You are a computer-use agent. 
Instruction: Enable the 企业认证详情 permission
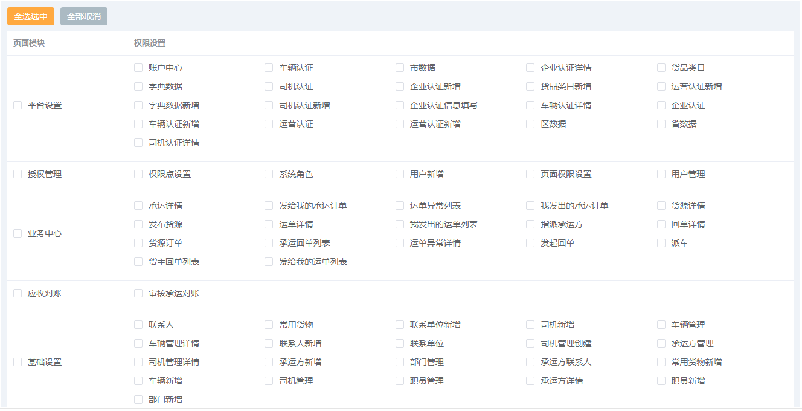(530, 68)
